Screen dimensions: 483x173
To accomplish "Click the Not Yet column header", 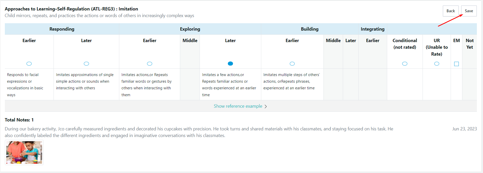I will click(x=469, y=44).
